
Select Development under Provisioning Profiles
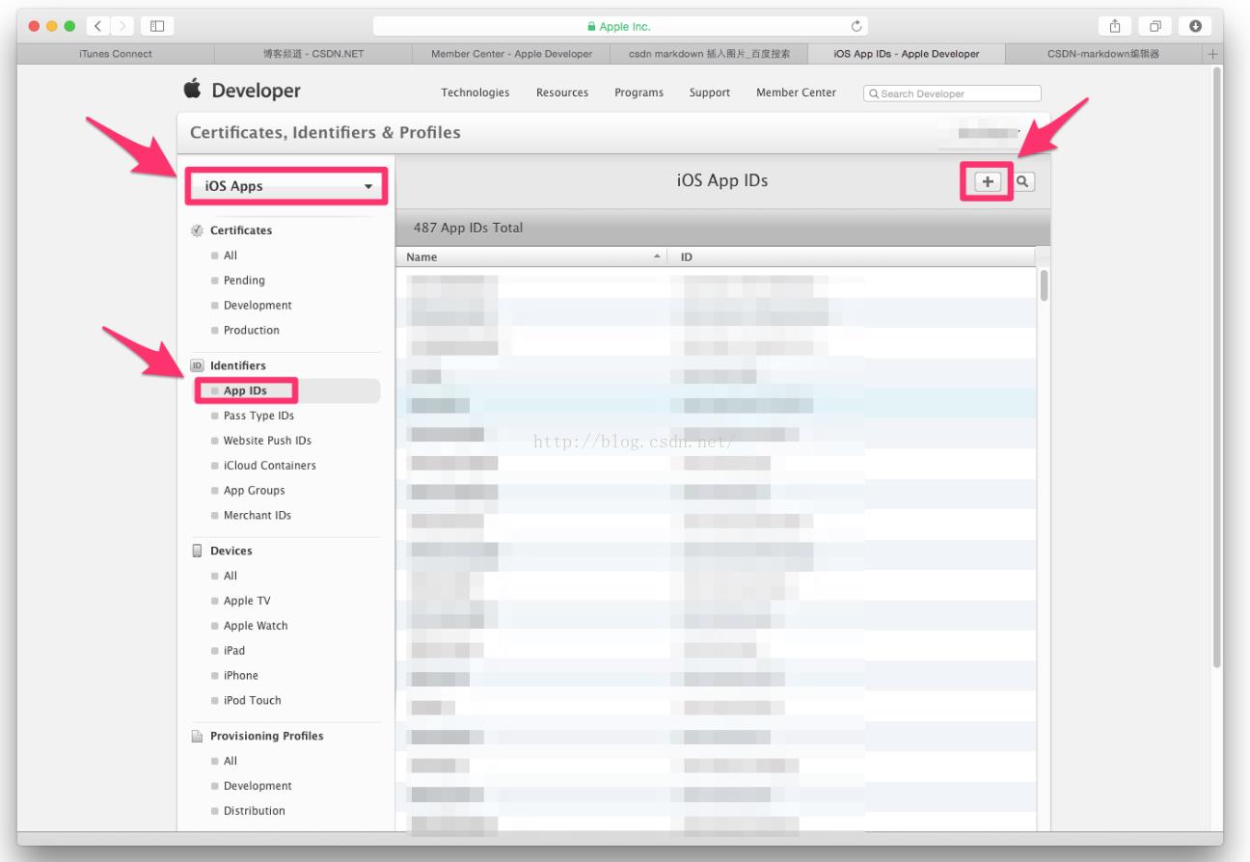point(258,786)
